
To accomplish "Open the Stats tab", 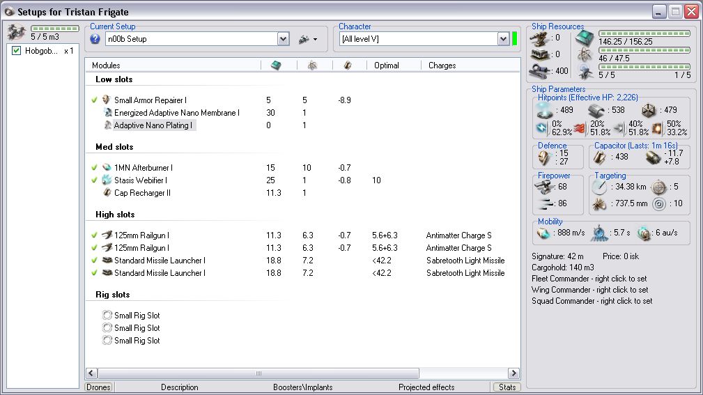I will (x=507, y=387).
